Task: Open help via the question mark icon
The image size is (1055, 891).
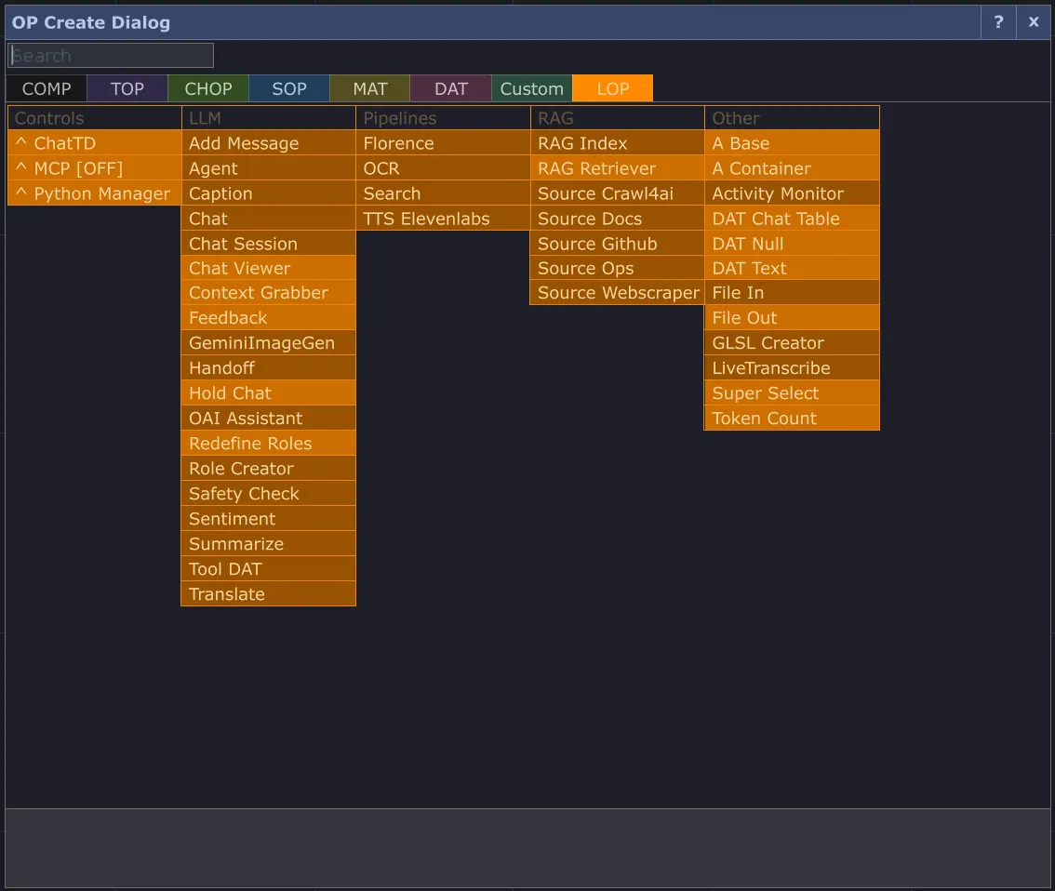Action: (997, 22)
